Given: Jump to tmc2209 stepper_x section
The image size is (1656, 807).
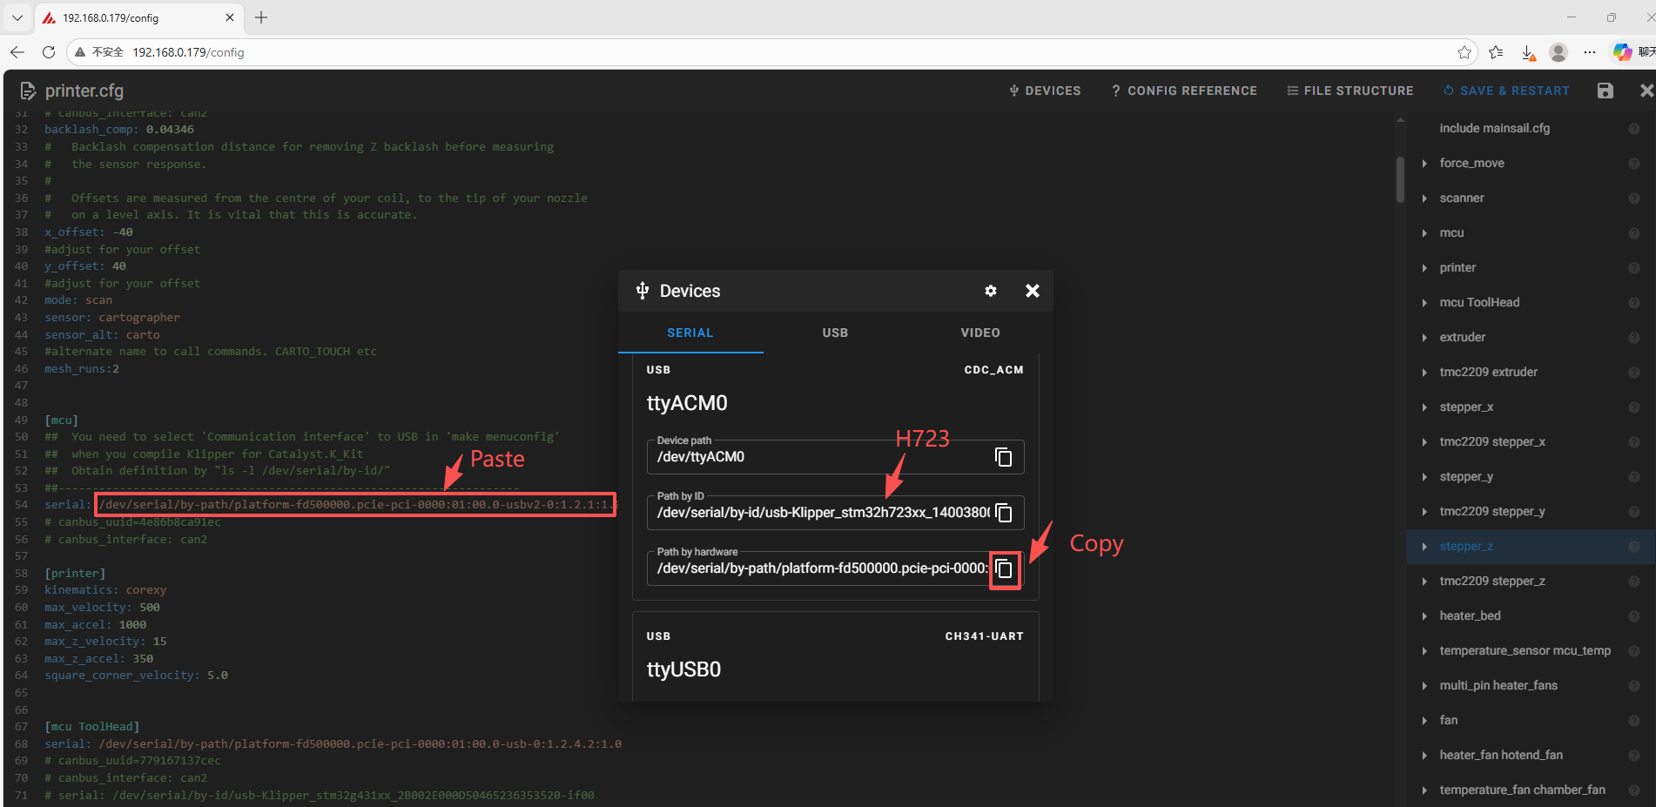Looking at the screenshot, I should [x=1492, y=441].
